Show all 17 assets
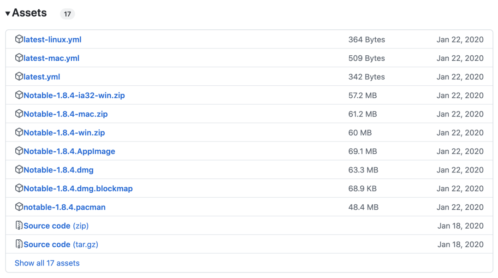 (x=47, y=263)
